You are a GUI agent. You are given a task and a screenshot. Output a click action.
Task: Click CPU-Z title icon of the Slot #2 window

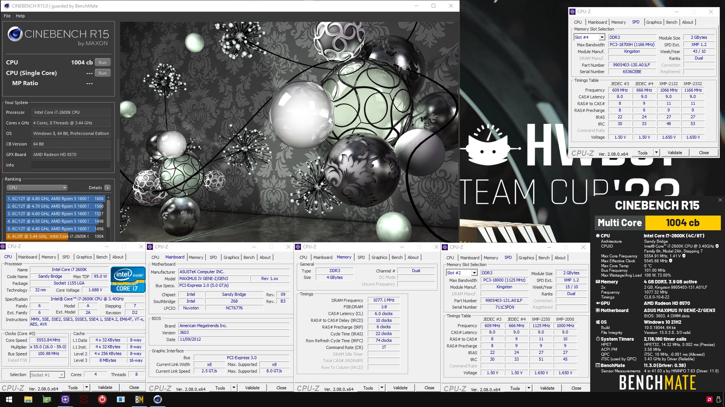click(445, 247)
